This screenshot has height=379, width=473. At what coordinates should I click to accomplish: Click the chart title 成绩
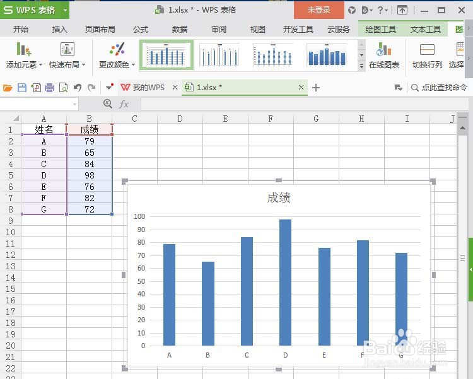pyautogui.click(x=279, y=198)
